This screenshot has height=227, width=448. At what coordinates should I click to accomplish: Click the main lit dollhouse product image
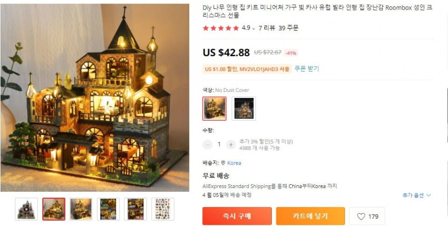(95, 97)
